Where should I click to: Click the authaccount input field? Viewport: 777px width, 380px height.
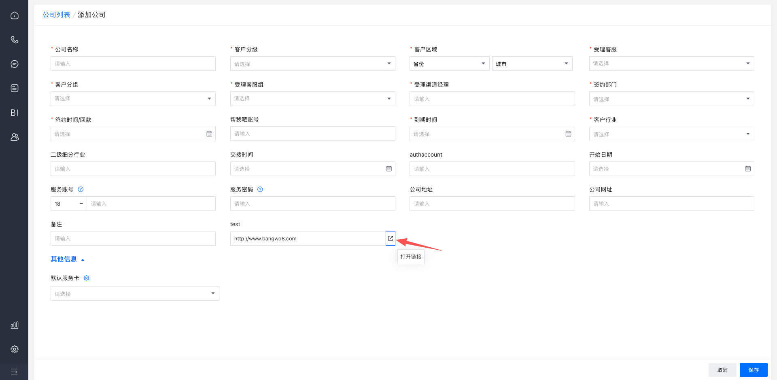(x=492, y=169)
